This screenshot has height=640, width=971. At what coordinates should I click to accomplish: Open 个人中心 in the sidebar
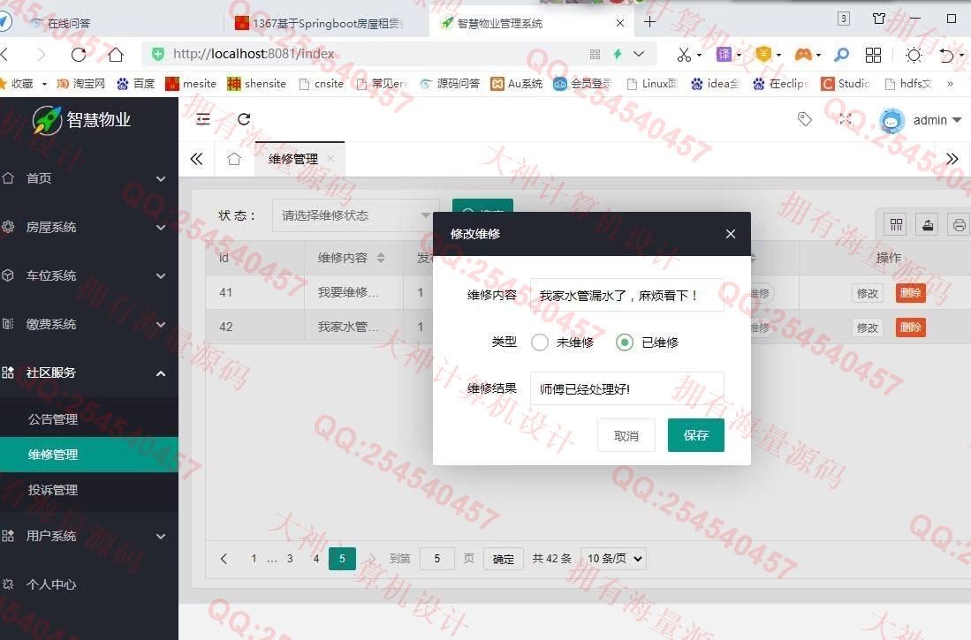click(x=89, y=584)
